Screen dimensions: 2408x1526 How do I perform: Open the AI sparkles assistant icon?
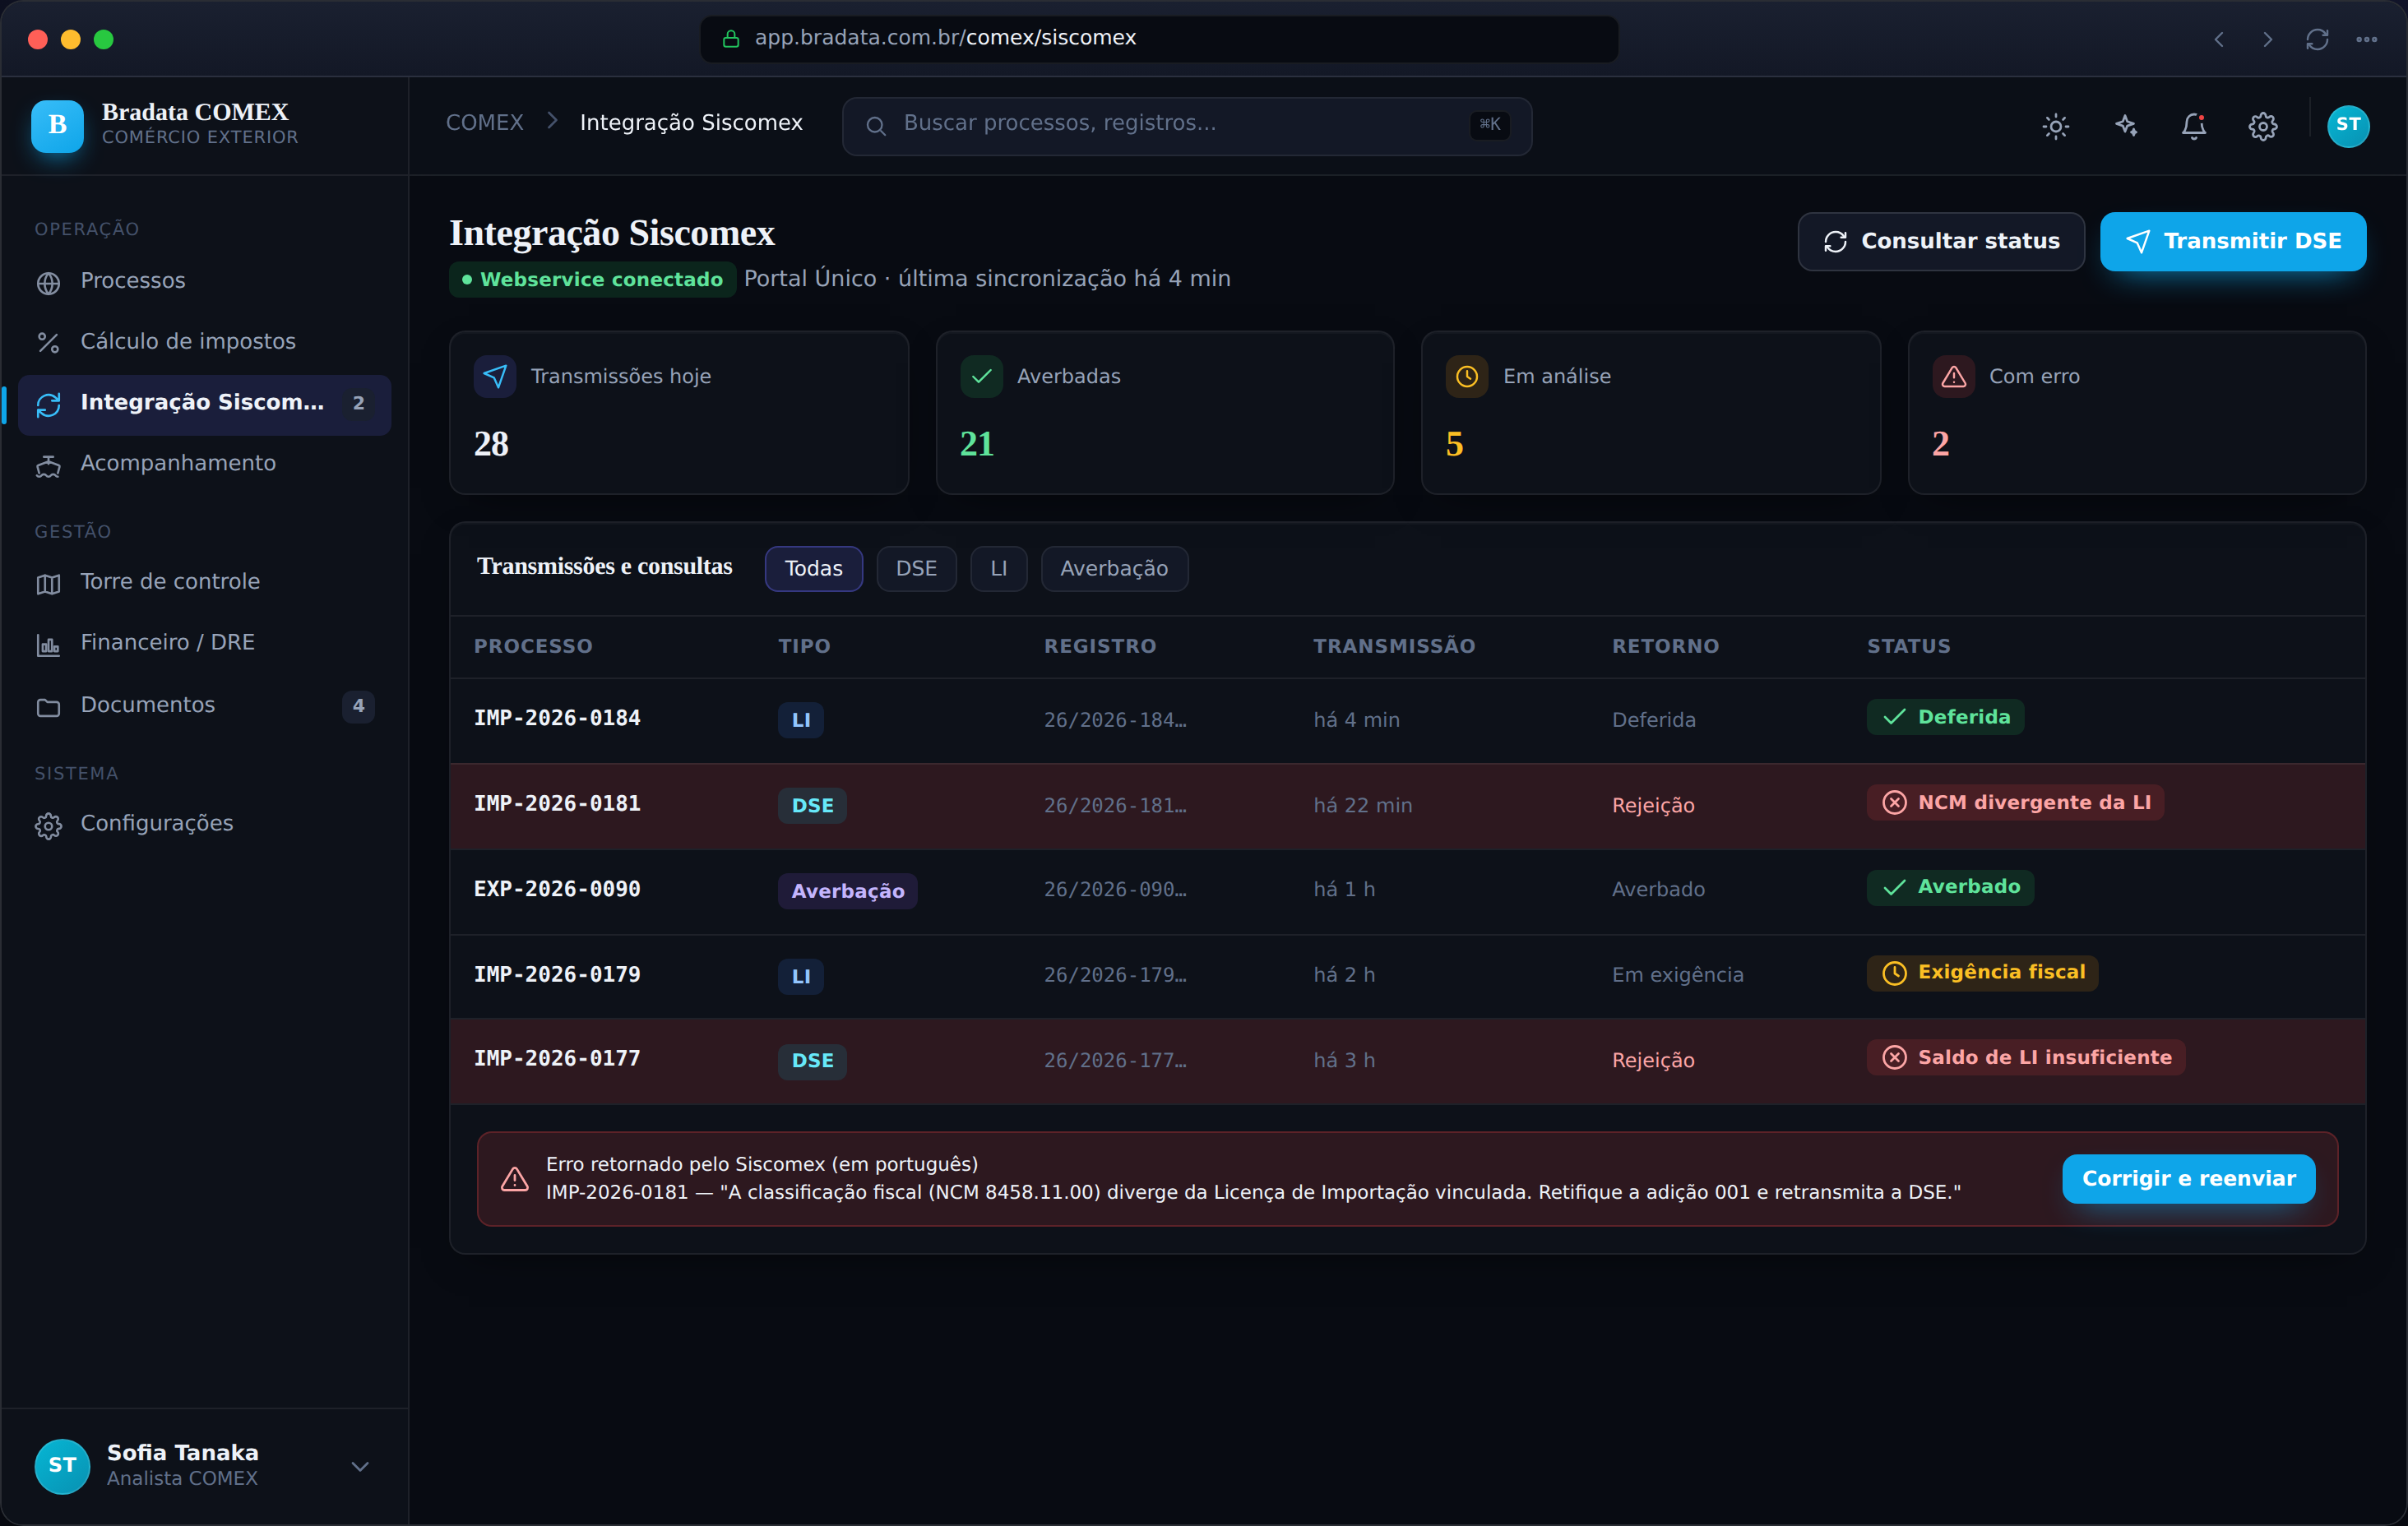point(2125,126)
